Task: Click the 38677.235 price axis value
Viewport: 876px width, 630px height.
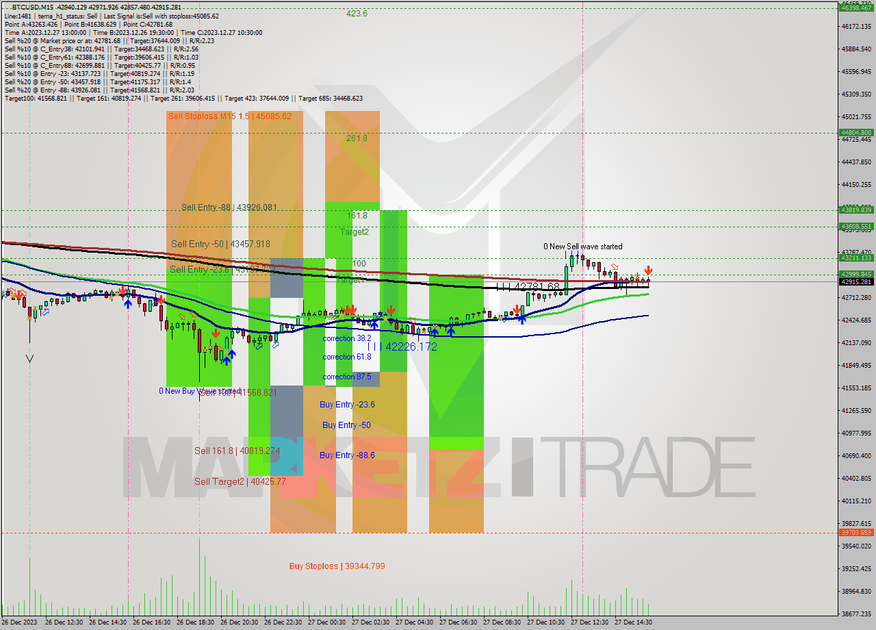Action: pyautogui.click(x=856, y=614)
